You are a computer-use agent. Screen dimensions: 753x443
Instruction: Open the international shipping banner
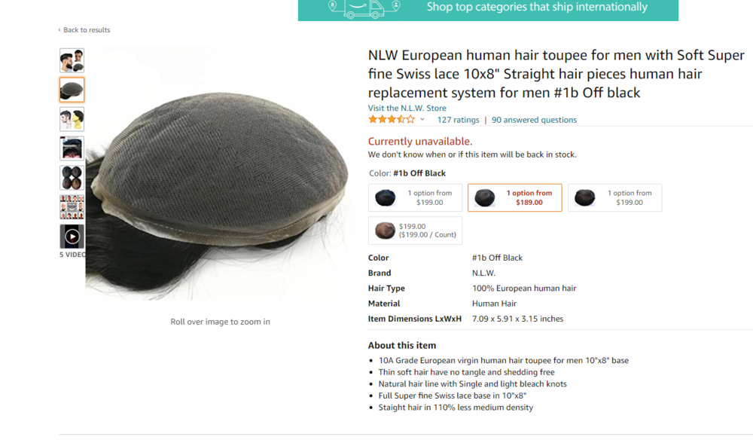tap(488, 9)
